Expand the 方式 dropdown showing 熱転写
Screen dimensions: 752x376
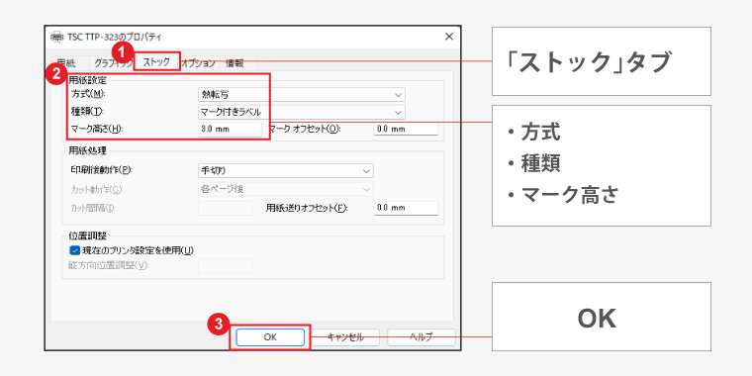301,94
